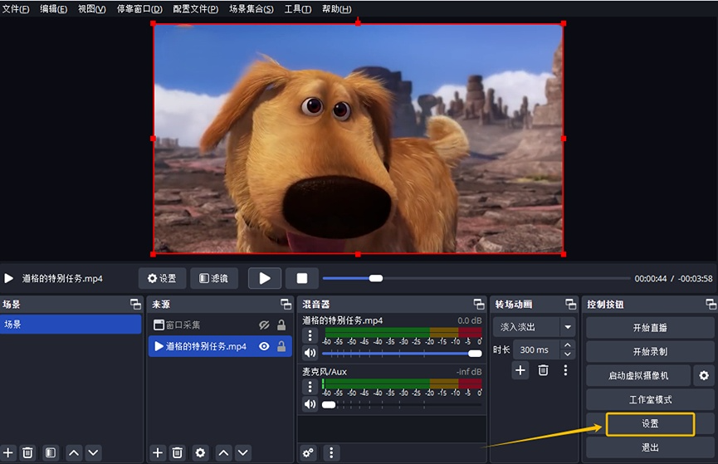
Task: Open the 编辑(E) menu
Action: (x=54, y=8)
